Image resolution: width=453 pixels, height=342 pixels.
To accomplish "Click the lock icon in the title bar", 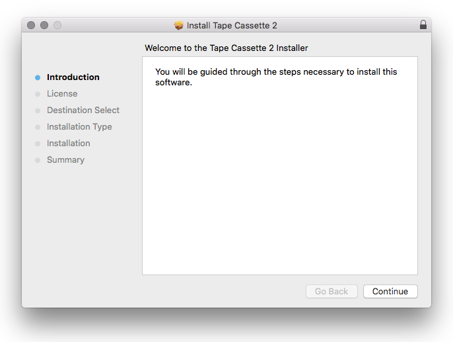I will [423, 25].
